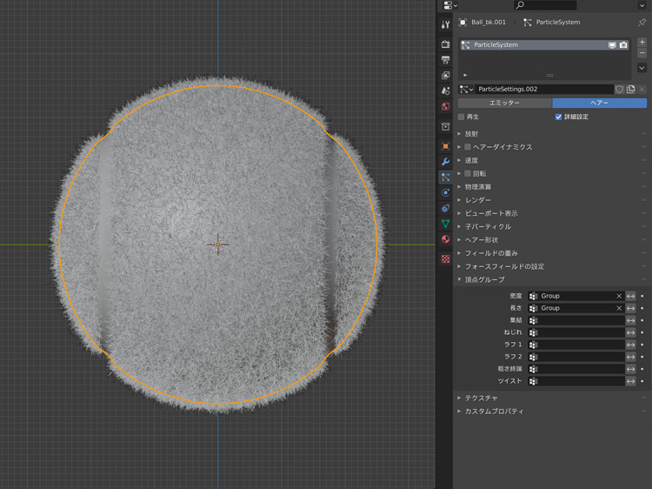Screen dimensions: 652x489
Task: Clear the 密度 vertex group
Action: click(619, 296)
